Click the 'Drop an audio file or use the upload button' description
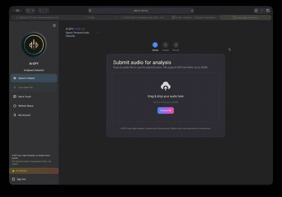This screenshot has height=197, width=282. coord(160,67)
